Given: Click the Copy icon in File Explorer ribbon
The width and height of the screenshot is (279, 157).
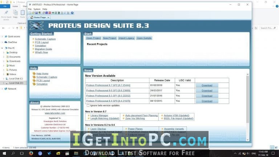Looking at the screenshot, I should coord(15,14).
